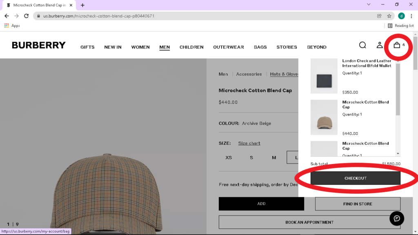Viewport: 418px width, 235px height.
Task: Click the main cap product image
Action: tap(103, 146)
